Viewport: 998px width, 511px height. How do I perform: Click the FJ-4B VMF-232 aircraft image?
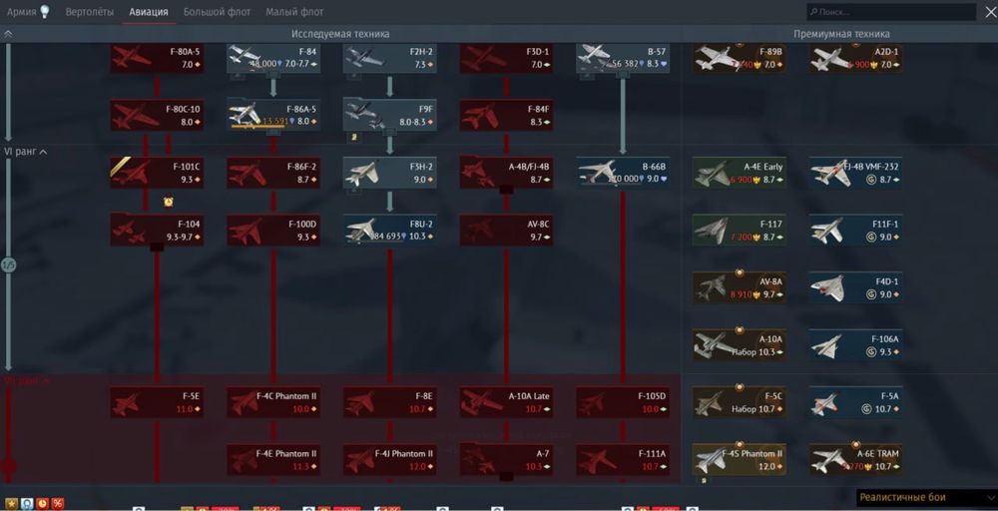pos(831,173)
